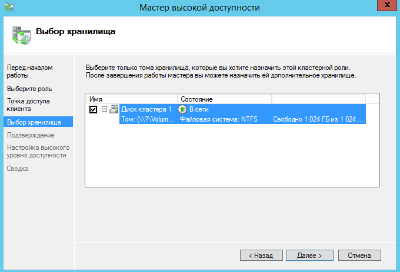
Task: Click the cluster disk drive icon
Action: tap(114, 109)
